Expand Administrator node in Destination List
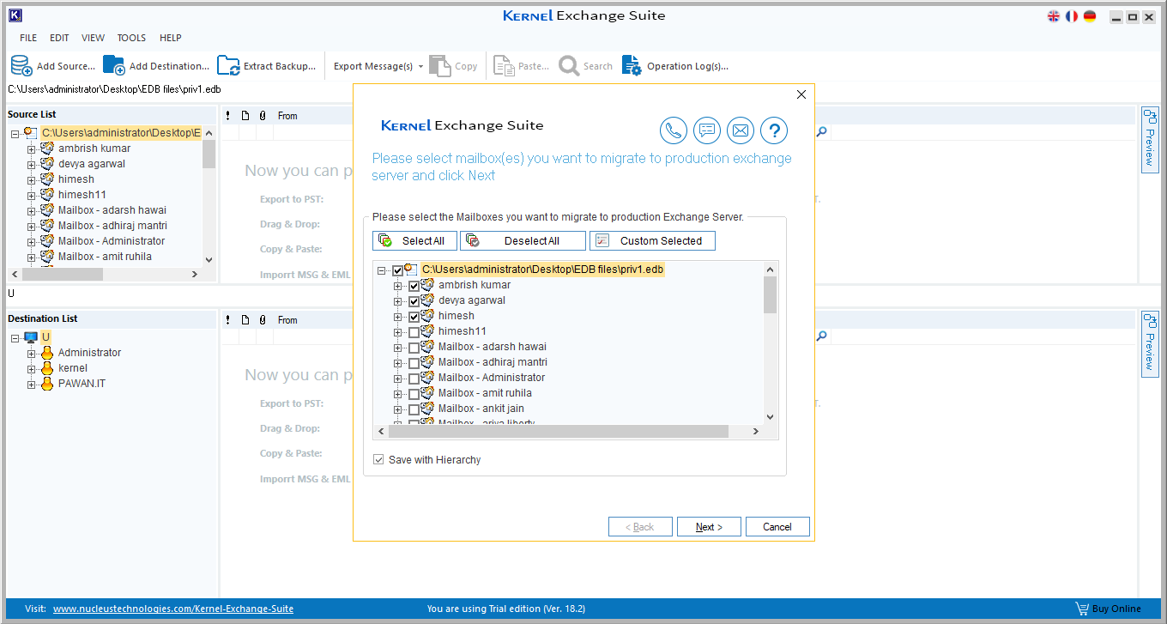This screenshot has width=1167, height=624. [32, 354]
